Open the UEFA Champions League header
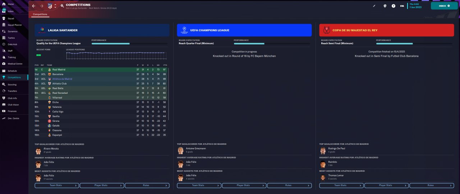Image resolution: width=460 pixels, height=194 pixels. click(x=244, y=30)
